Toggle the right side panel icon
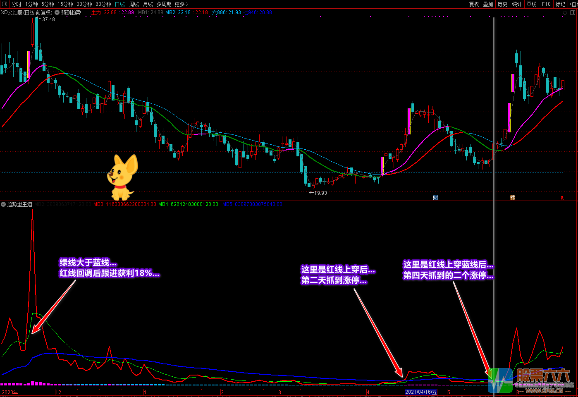The width and height of the screenshot is (578, 397). (573, 12)
